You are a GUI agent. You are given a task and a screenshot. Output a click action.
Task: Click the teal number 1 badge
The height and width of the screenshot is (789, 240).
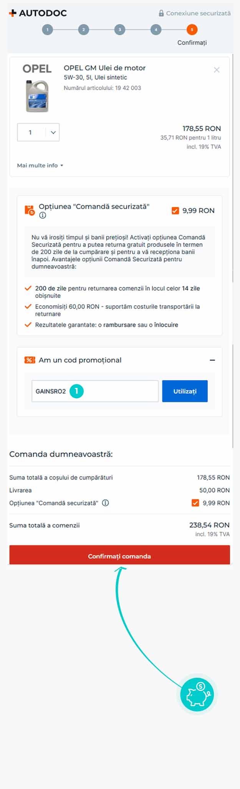tap(76, 391)
